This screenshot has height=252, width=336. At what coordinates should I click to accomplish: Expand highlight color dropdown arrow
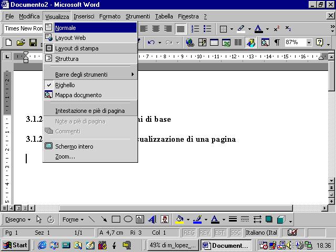click(x=249, y=29)
